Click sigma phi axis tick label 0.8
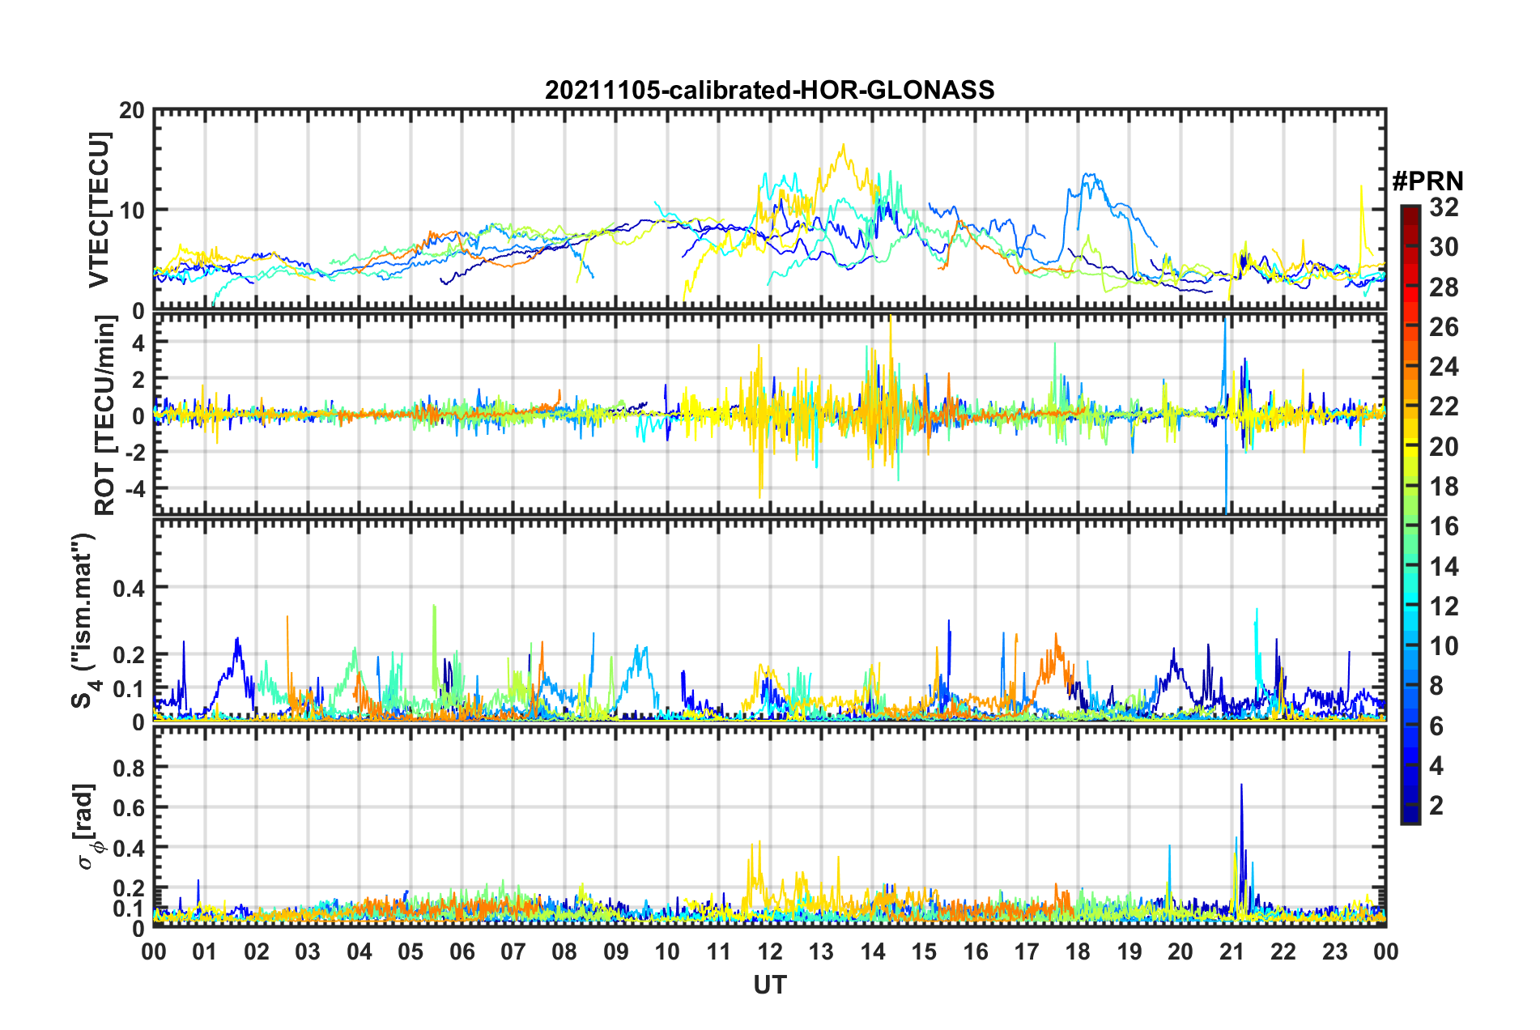Image resolution: width=1540 pixels, height=1030 pixels. point(129,768)
